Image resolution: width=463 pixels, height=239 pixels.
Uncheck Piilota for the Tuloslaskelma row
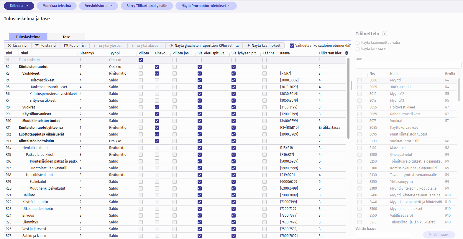141,60
